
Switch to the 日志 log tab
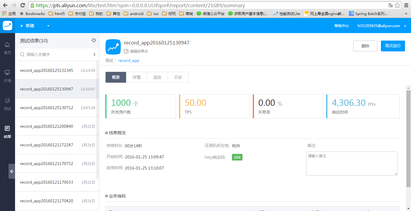[x=178, y=77]
